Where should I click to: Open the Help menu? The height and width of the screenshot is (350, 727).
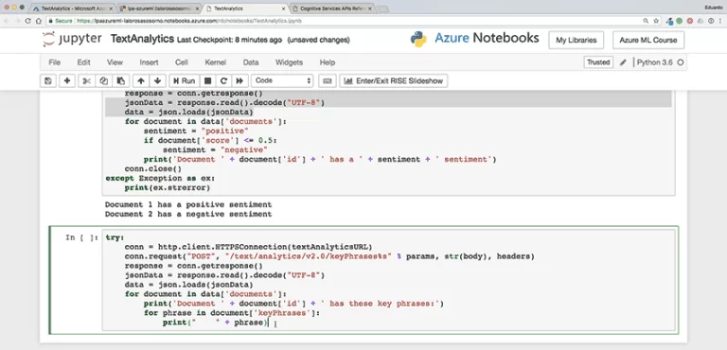327,62
